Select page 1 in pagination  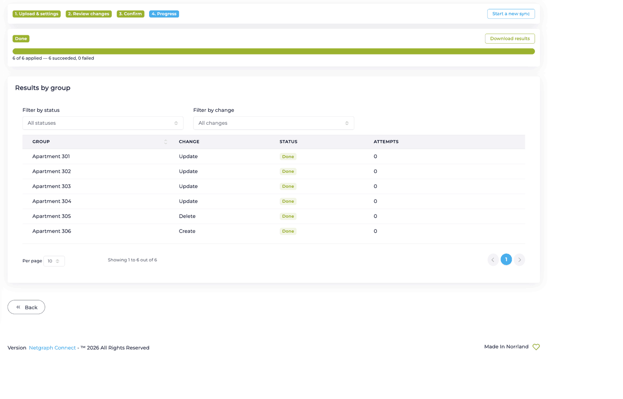coord(506,260)
